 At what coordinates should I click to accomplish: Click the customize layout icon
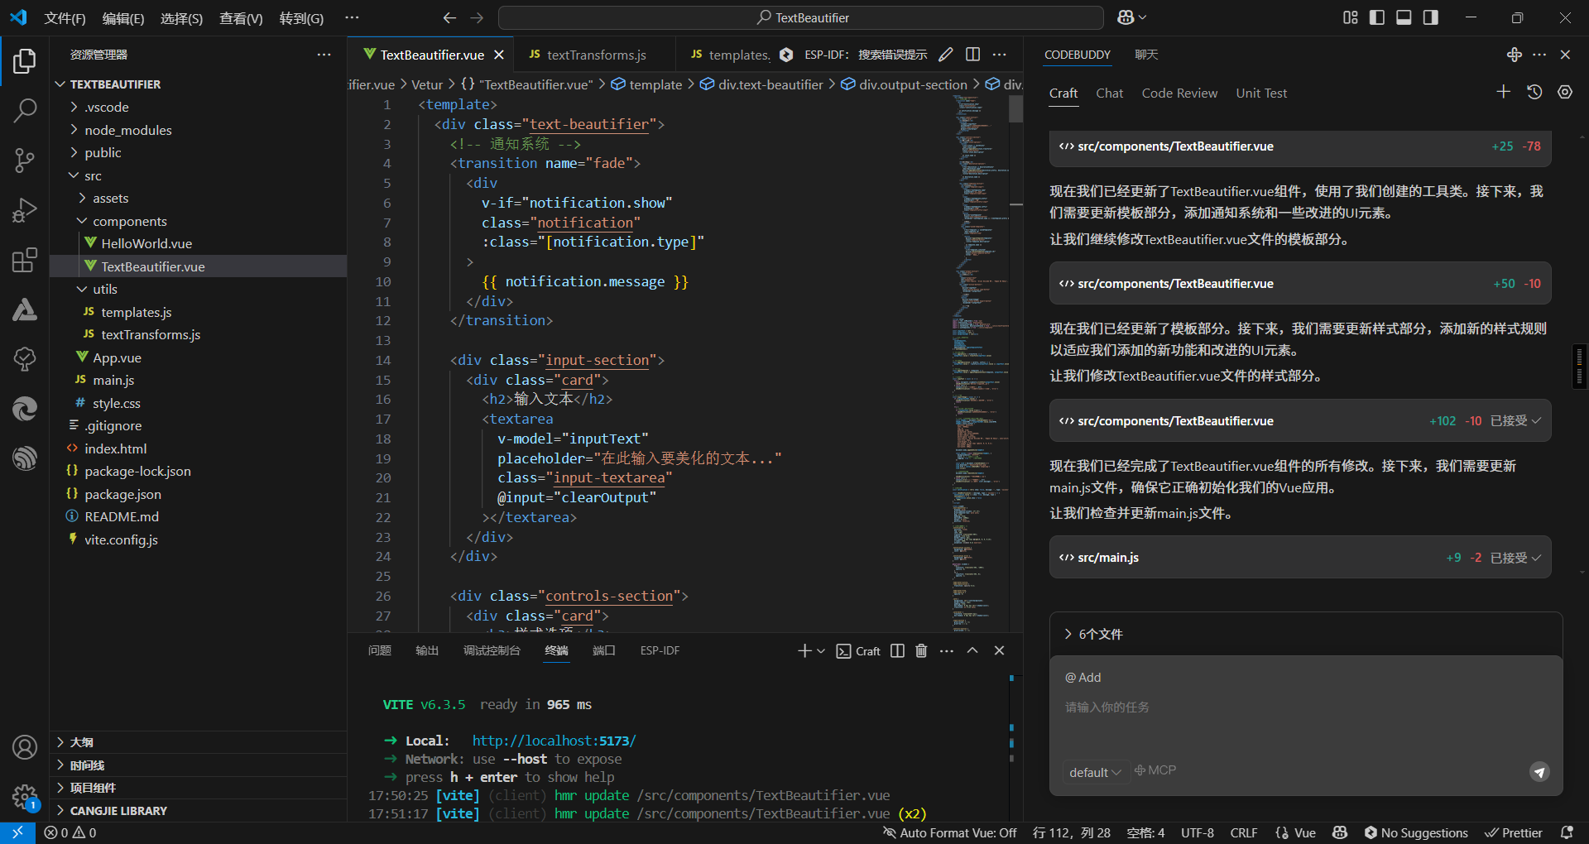tap(1351, 17)
